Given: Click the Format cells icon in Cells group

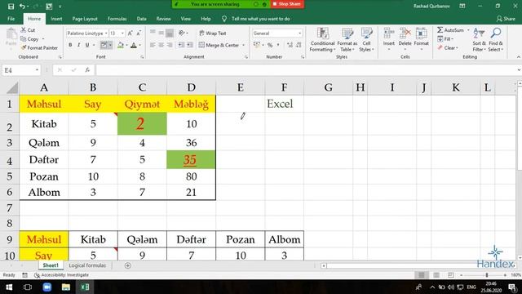Looking at the screenshot, I should click(x=421, y=33).
